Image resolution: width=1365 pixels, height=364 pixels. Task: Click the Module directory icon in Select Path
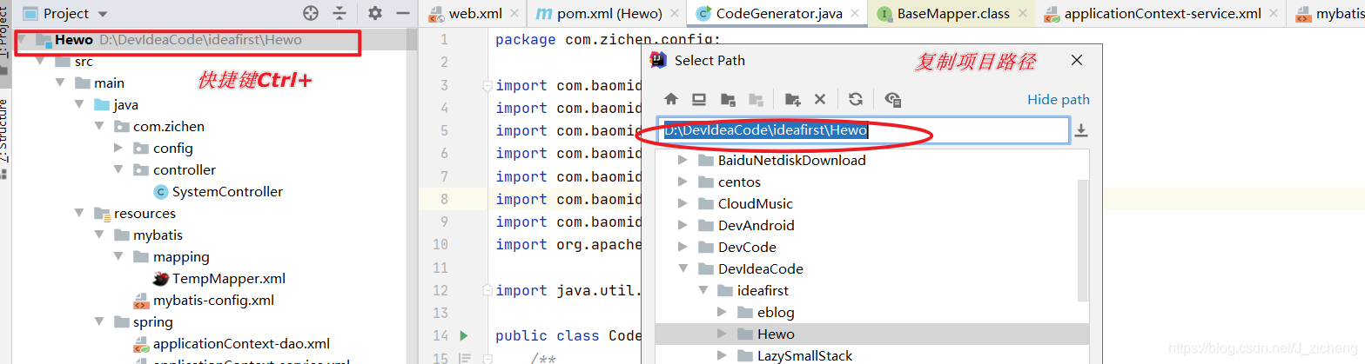[x=756, y=99]
